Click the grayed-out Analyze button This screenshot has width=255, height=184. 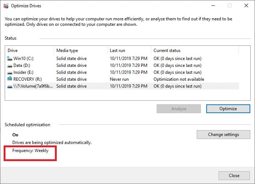[x=179, y=109]
